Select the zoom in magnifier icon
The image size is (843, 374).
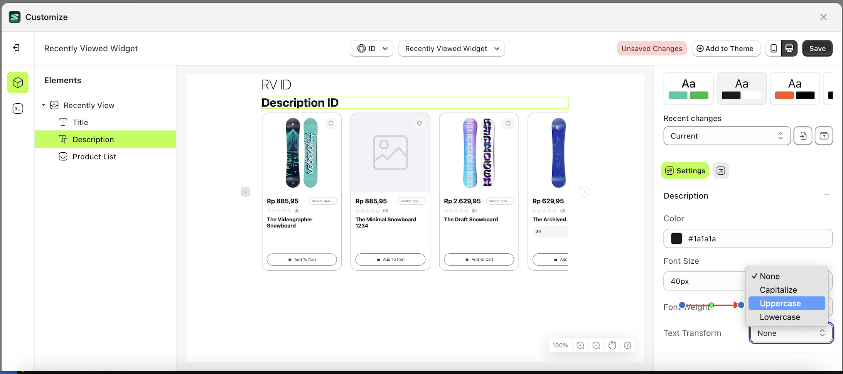pyautogui.click(x=580, y=345)
